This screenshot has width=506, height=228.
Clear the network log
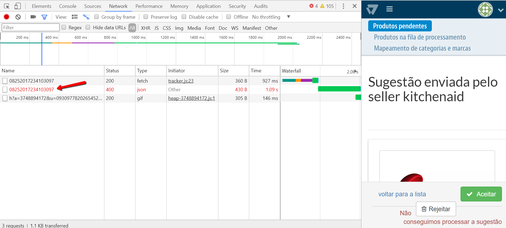pos(18,17)
